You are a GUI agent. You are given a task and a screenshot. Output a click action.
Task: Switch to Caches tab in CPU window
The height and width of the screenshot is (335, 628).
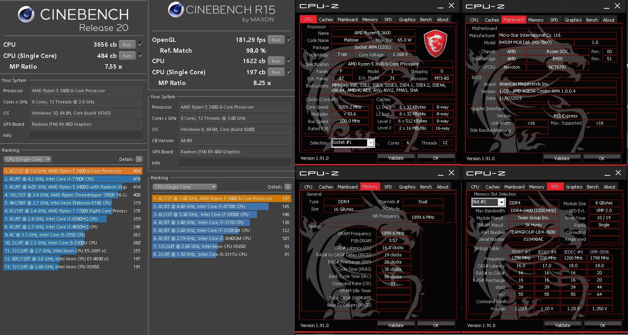(326, 20)
